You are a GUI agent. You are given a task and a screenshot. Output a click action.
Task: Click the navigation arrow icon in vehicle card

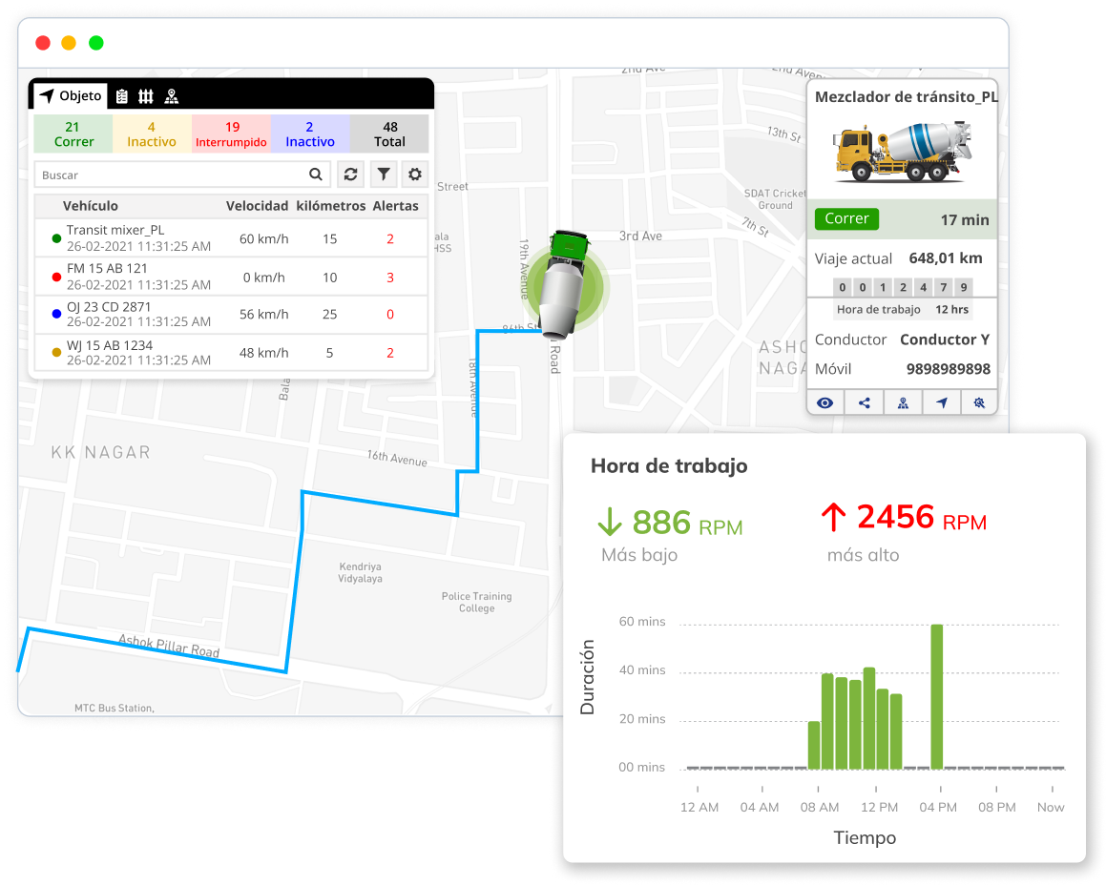point(942,402)
